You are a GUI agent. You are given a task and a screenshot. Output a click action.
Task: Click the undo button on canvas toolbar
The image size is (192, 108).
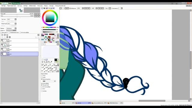pos(61,8)
